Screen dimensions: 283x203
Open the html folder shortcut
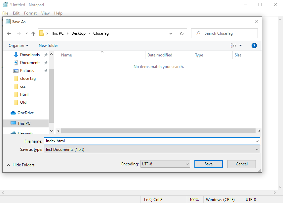(x=24, y=94)
